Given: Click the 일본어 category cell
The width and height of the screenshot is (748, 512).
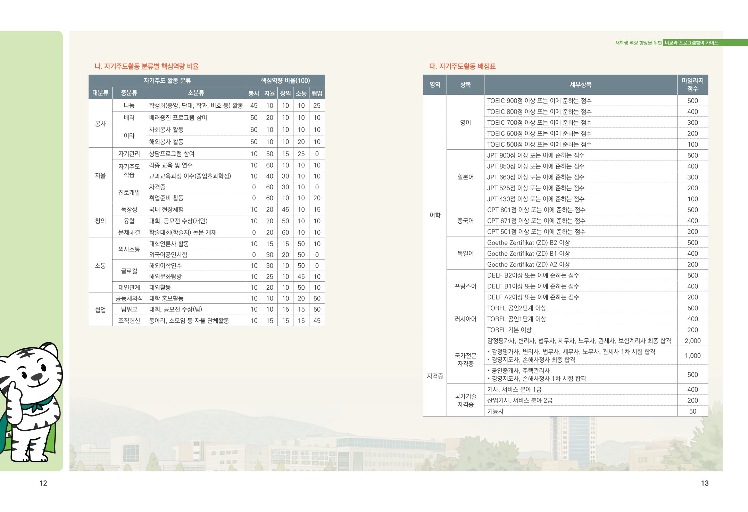Looking at the screenshot, I should coord(465,177).
